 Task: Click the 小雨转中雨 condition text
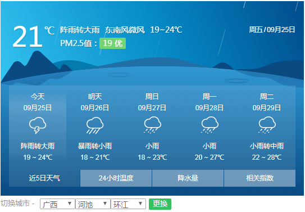(267, 146)
